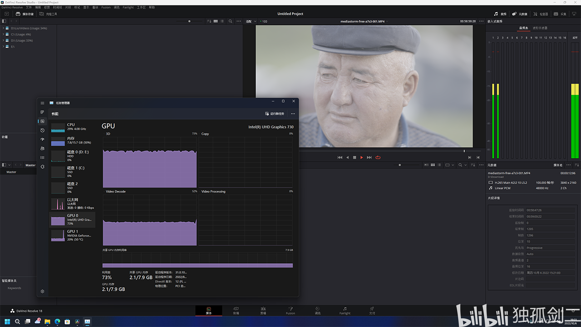The image size is (581, 327).
Task: Open DaVinci Resolve menu
Action: pos(11,7)
